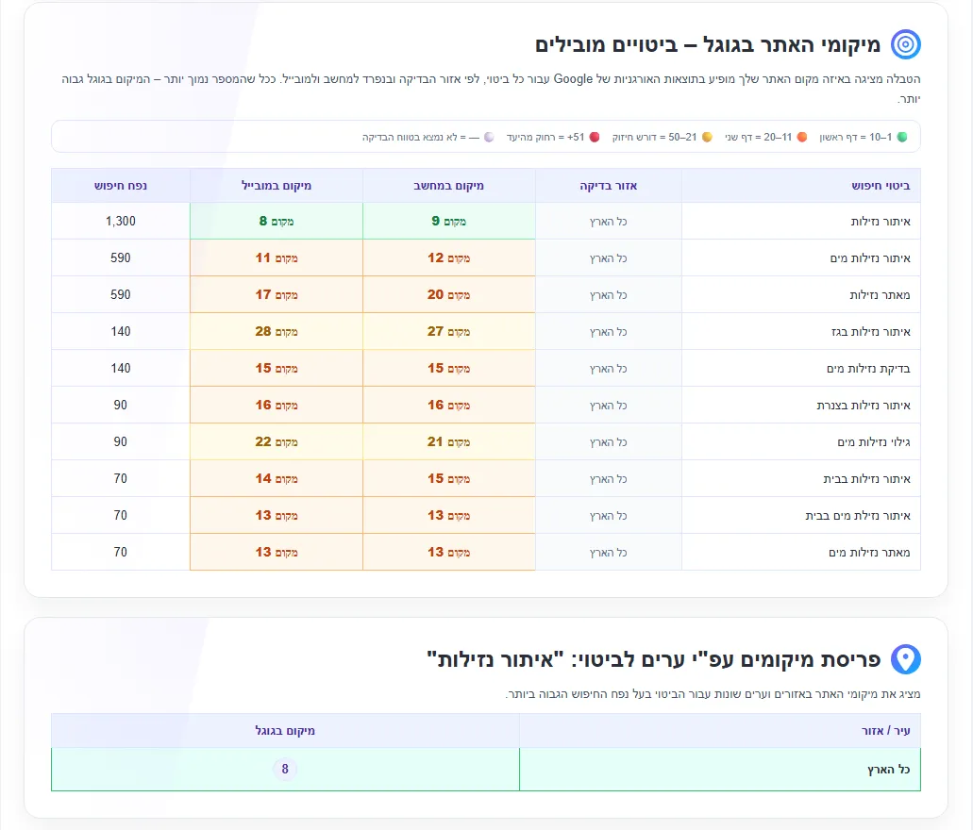This screenshot has width=973, height=830.
Task: Click mobile rank מקום 14 cell
Action: point(277,478)
